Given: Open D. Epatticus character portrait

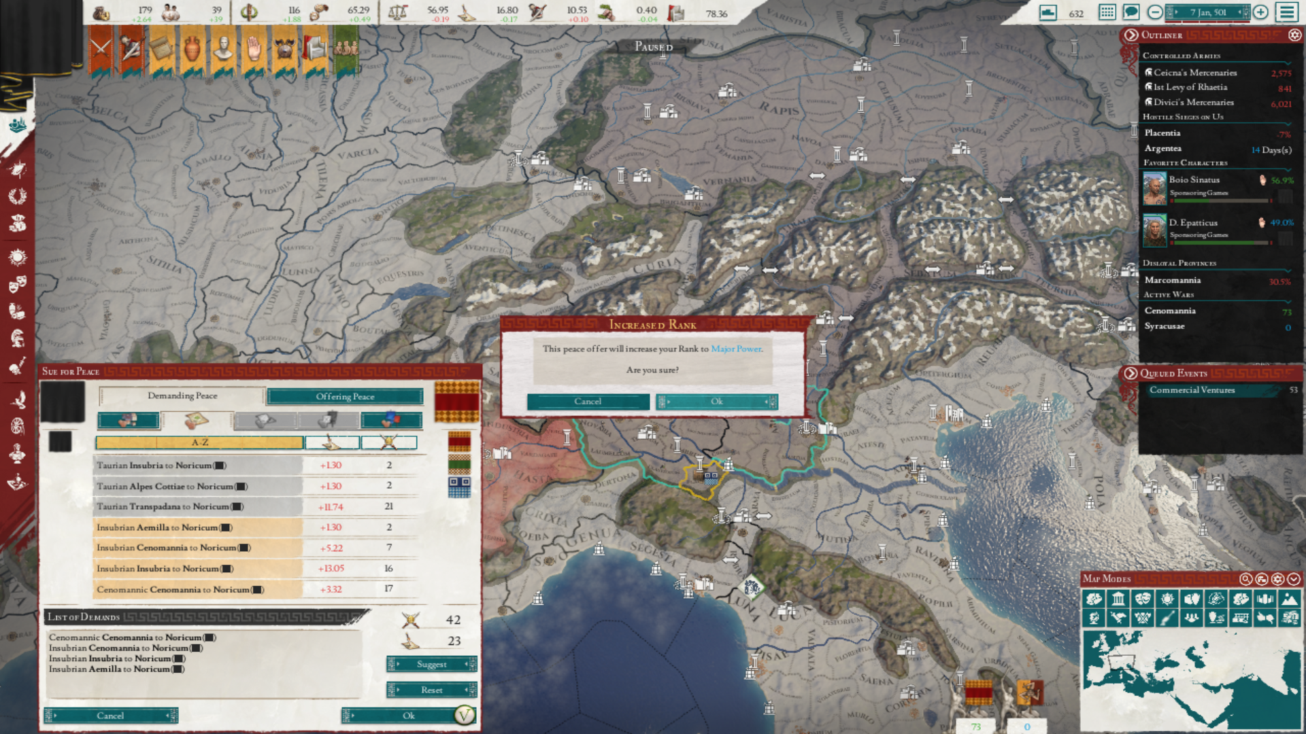Looking at the screenshot, I should (1154, 230).
